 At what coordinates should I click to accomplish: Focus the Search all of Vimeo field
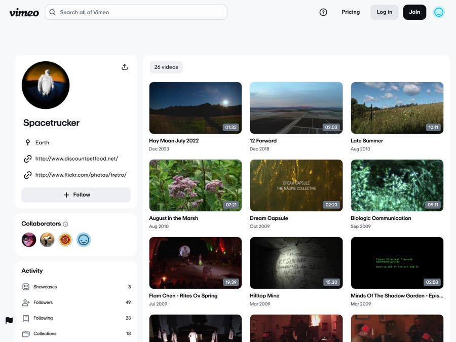point(136,12)
